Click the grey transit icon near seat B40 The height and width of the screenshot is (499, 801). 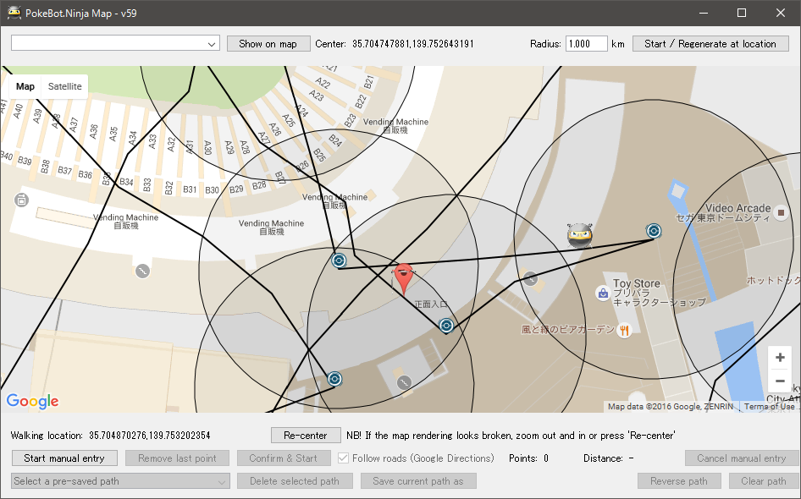(x=21, y=200)
